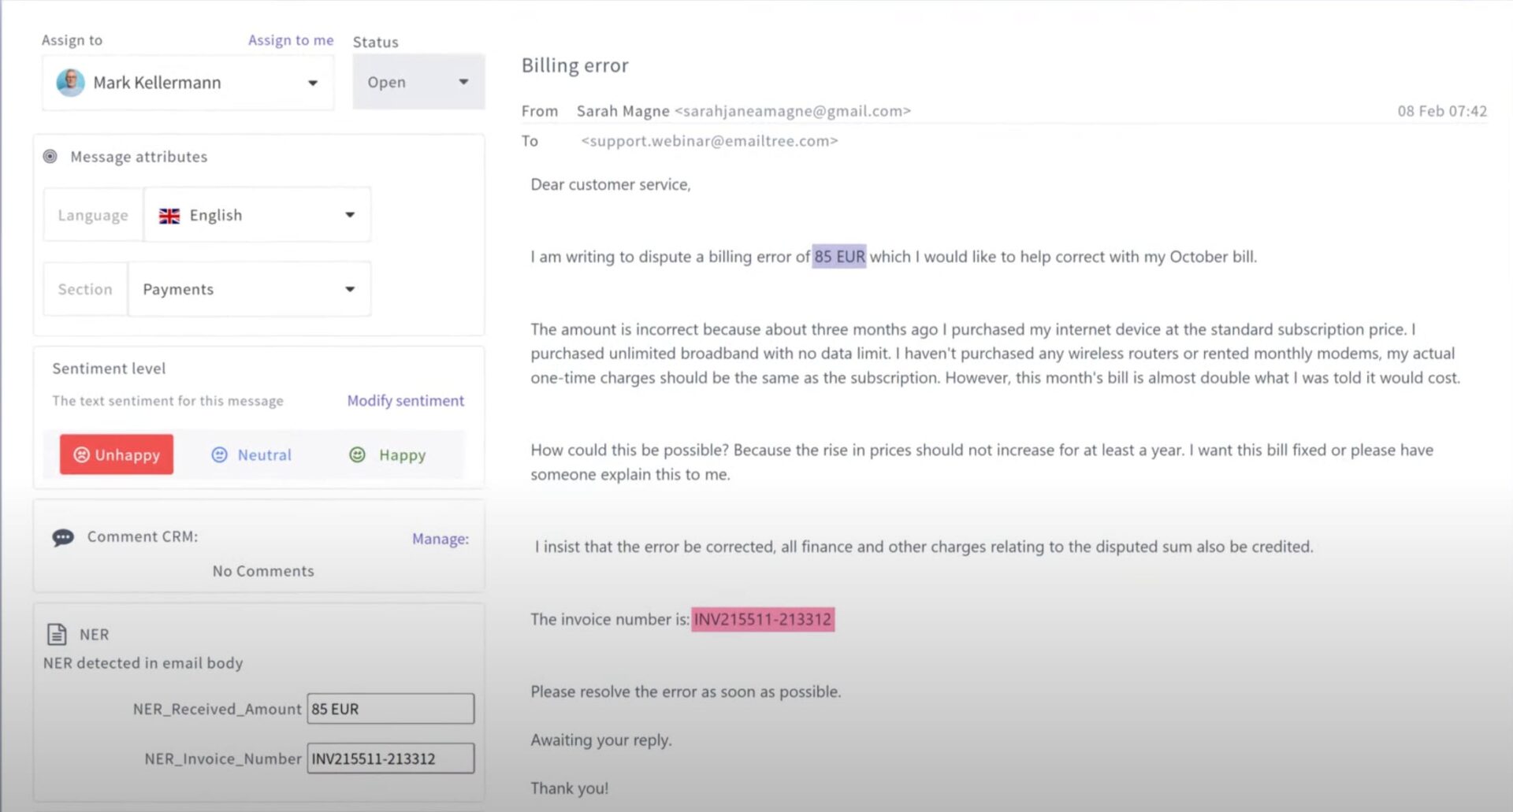1513x812 pixels.
Task: Click the NER detected in email body text
Action: coord(143,663)
